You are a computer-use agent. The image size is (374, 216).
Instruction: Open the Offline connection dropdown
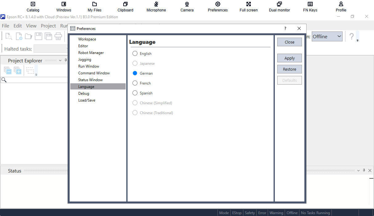(x=327, y=36)
